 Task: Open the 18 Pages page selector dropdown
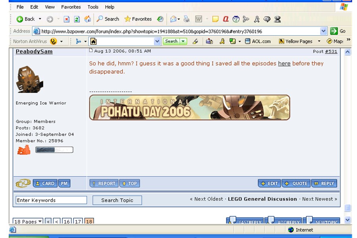pos(28,221)
